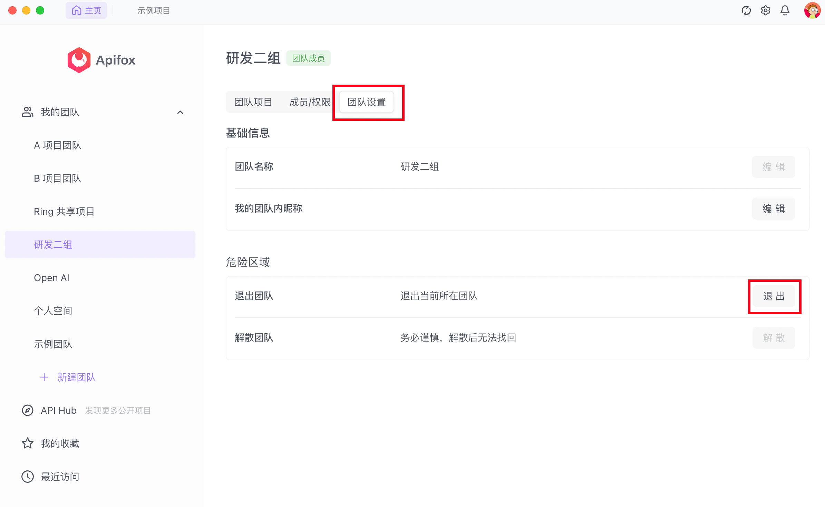
Task: Open 个人空间 in the sidebar
Action: coord(53,311)
